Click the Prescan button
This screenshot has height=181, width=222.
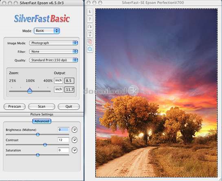coord(15,106)
